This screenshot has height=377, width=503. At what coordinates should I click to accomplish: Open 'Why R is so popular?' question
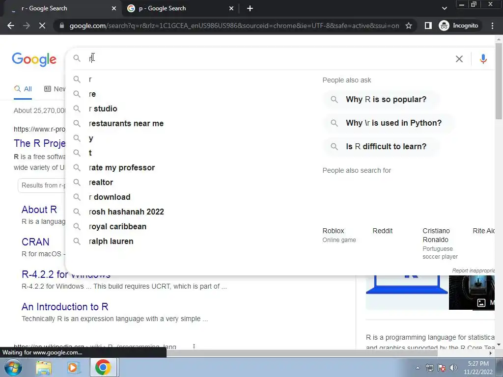[381, 99]
